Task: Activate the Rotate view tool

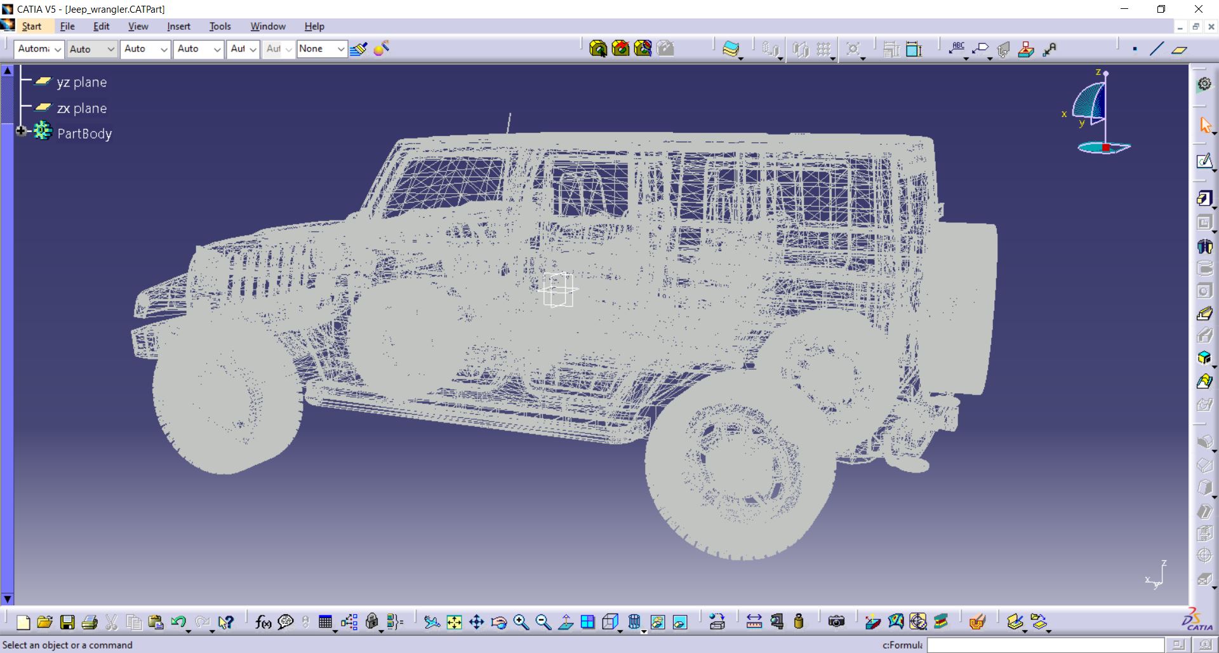Action: pyautogui.click(x=498, y=623)
